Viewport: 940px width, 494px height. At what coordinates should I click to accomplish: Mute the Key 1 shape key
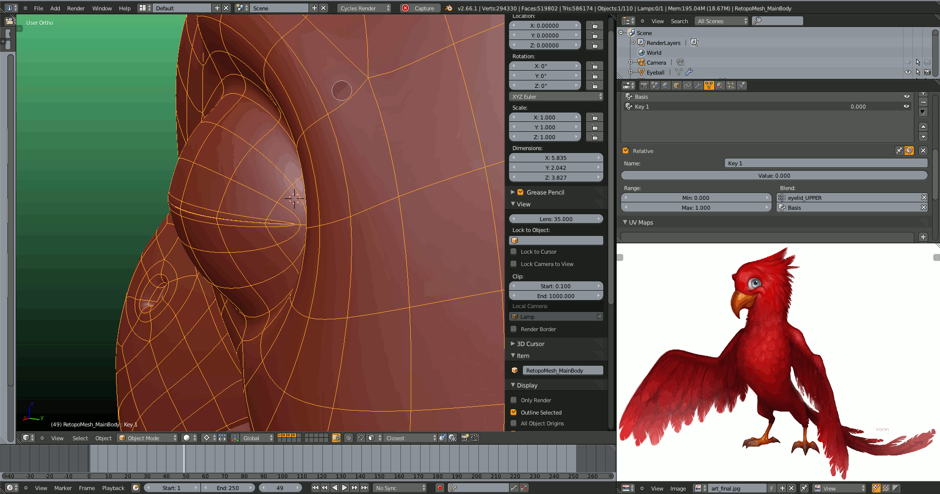pyautogui.click(x=906, y=106)
